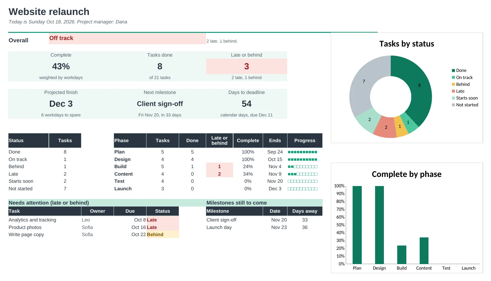Select the Content bar in phase chart
This screenshot has width=491, height=281.
[424, 250]
